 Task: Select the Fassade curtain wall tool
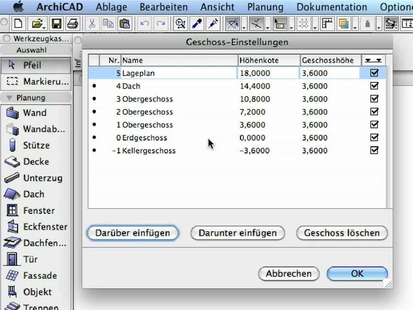tap(36, 276)
